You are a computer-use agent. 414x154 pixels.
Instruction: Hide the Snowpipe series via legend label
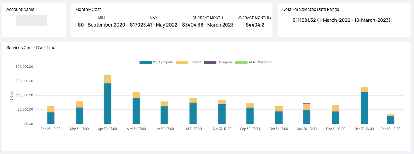pyautogui.click(x=225, y=62)
